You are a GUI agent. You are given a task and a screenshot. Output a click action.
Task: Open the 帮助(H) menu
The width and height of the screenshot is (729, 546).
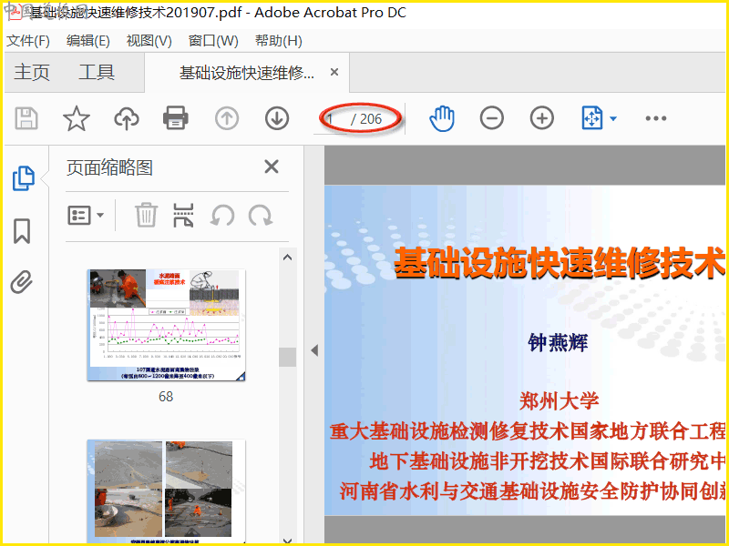[x=279, y=41]
